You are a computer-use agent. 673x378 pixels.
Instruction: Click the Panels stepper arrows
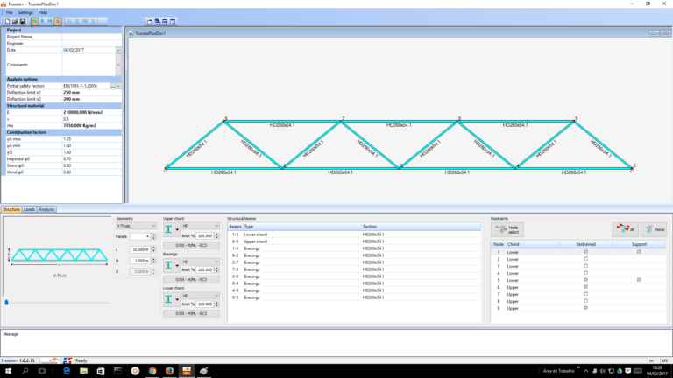(x=153, y=236)
